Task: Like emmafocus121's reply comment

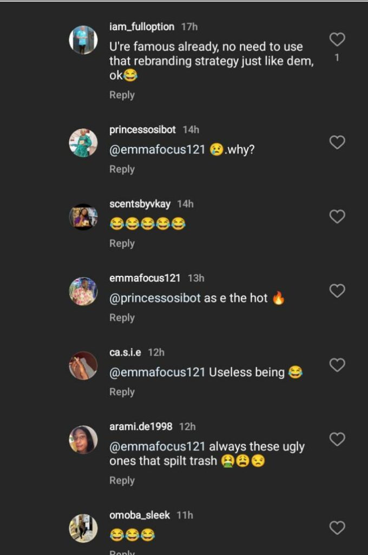Action: point(337,291)
